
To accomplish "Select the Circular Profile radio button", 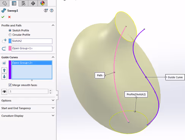I will [10, 35].
